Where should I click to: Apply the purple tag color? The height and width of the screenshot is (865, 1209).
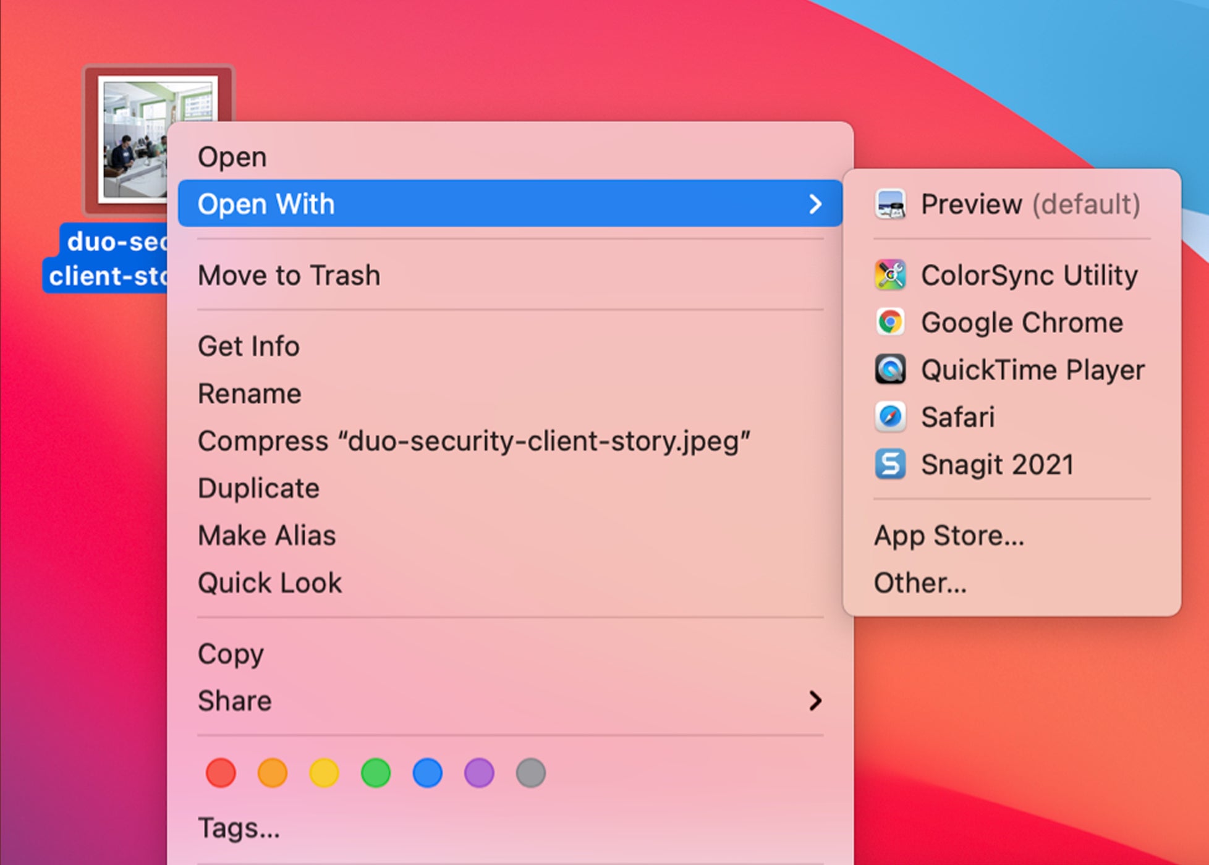479,773
